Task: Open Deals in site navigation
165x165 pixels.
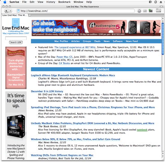Action: tap(97, 41)
